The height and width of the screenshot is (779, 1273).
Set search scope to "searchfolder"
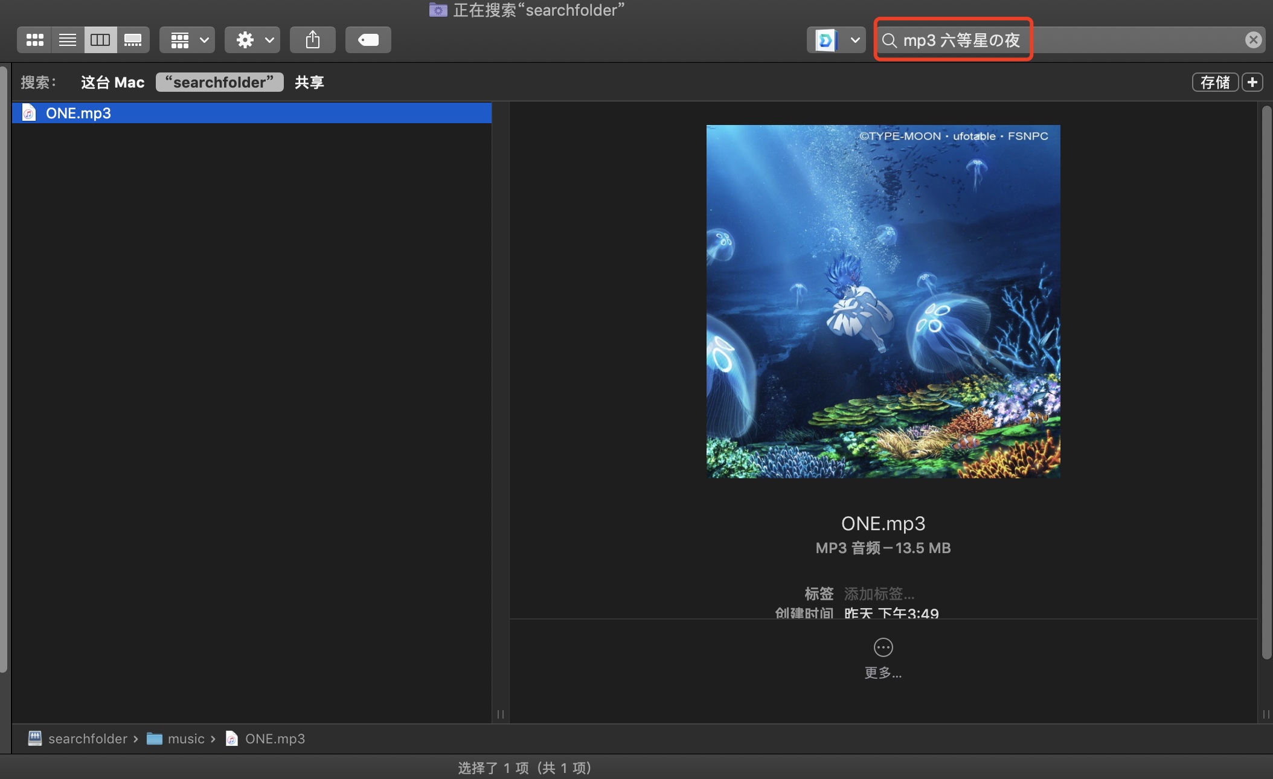(x=220, y=82)
